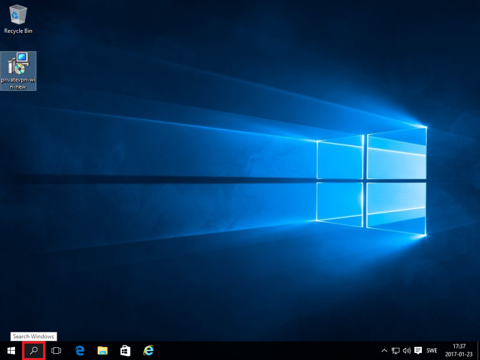Open the Recycle Bin desktop icon
The image size is (480, 360).
(18, 14)
